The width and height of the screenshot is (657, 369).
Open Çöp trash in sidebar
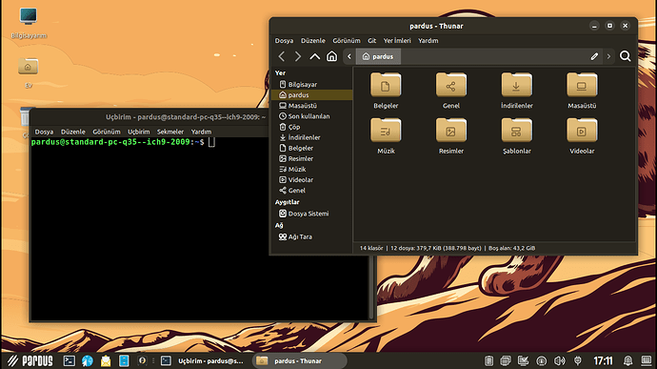point(311,127)
